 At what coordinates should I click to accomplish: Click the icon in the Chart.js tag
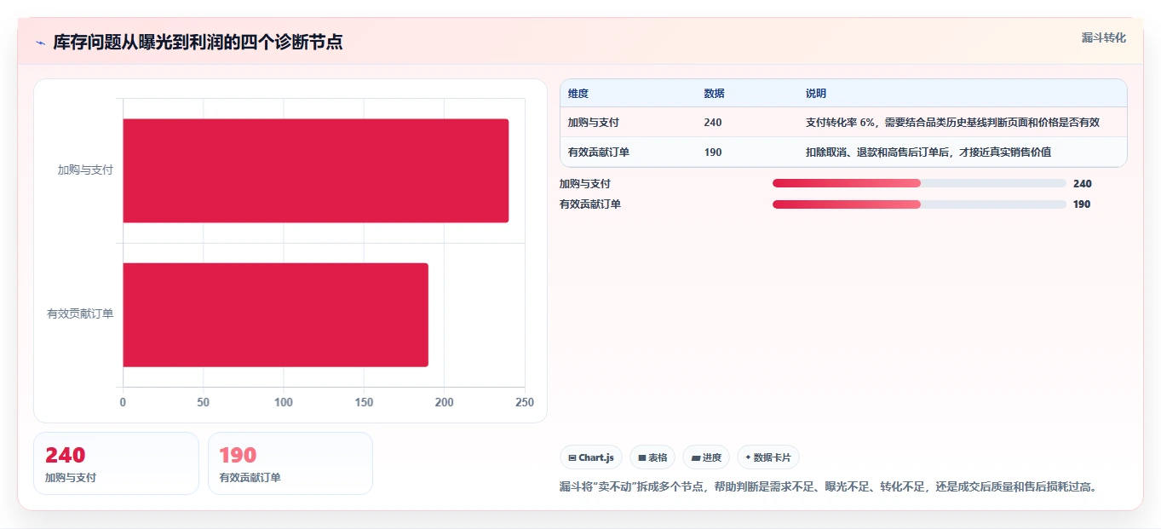(572, 457)
